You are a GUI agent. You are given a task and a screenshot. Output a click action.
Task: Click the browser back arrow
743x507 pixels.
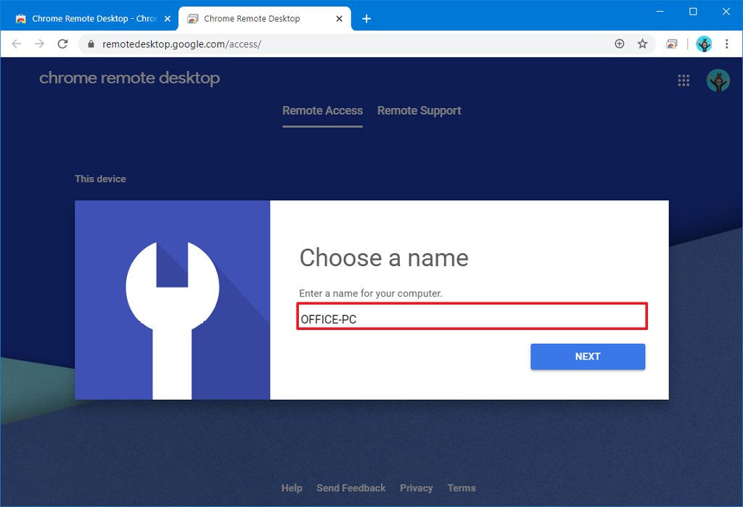(x=17, y=44)
